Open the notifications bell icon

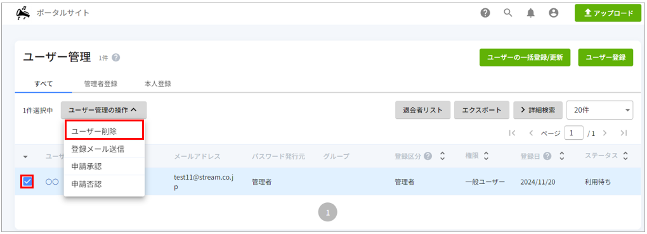click(x=531, y=13)
